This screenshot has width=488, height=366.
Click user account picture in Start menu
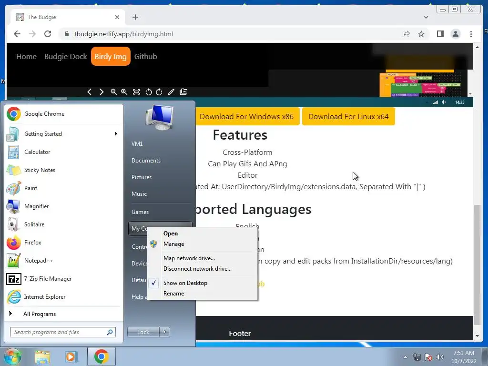click(159, 117)
